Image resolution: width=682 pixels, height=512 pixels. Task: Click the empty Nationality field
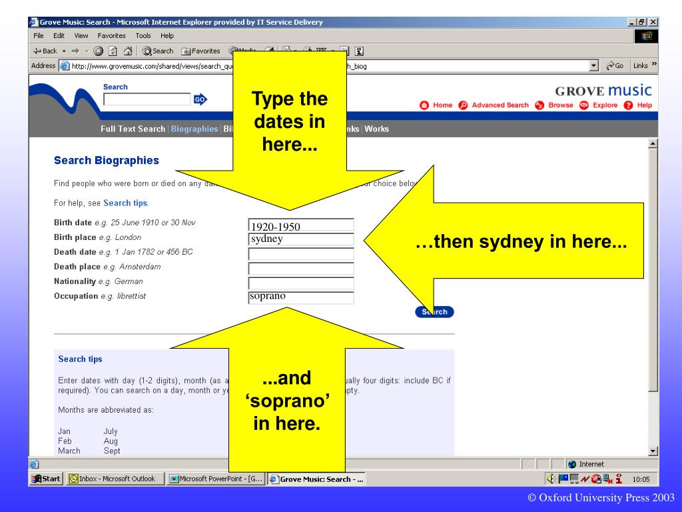(x=301, y=283)
